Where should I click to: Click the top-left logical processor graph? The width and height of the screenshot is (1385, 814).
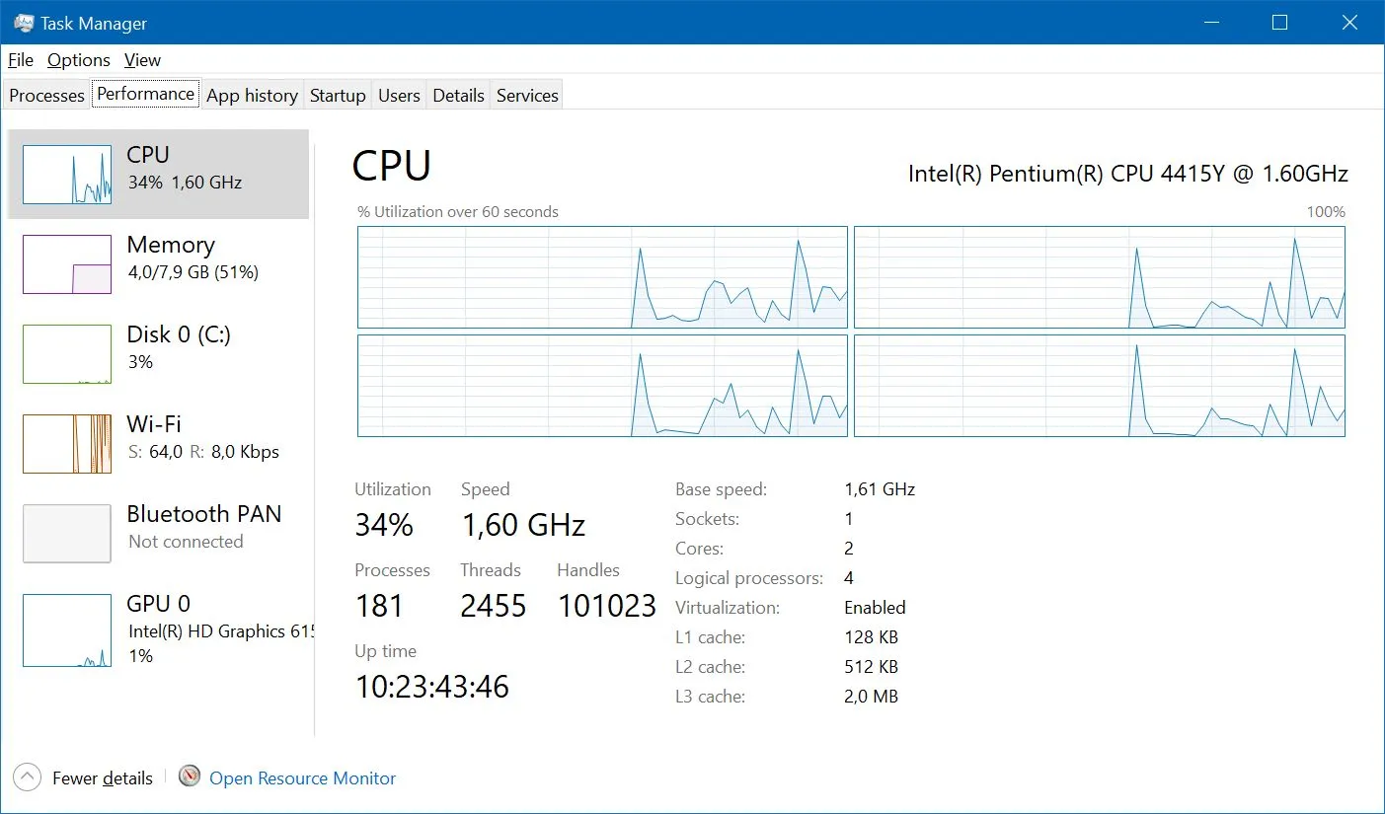click(602, 277)
